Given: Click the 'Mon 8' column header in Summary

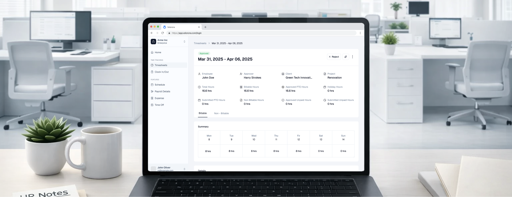Looking at the screenshot, I should [x=209, y=137].
